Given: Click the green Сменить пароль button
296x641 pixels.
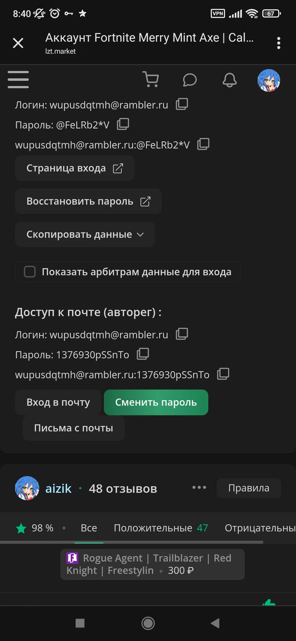Looking at the screenshot, I should point(156,402).
